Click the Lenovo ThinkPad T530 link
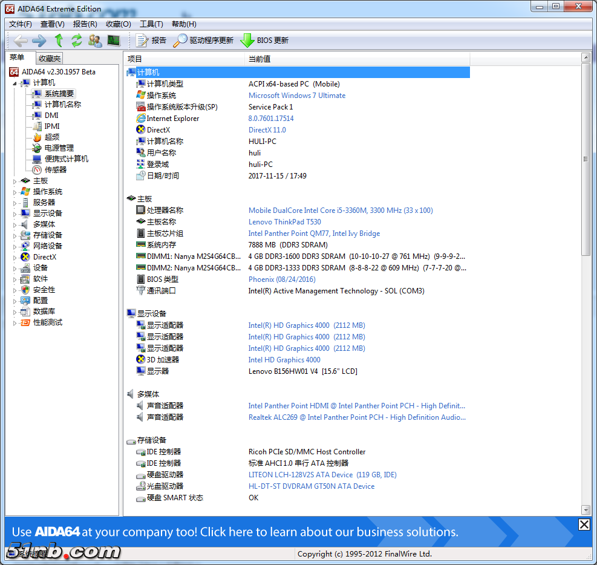Image resolution: width=597 pixels, height=565 pixels. click(x=285, y=222)
